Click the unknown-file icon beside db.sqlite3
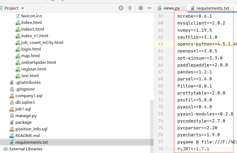This screenshot has height=153, width=237. click(12, 102)
